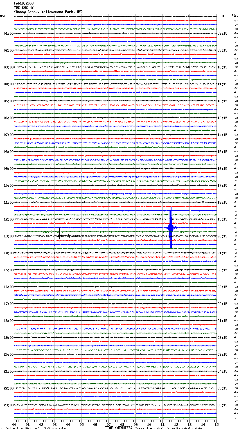Click the 10 minute axis label

tap(149, 425)
